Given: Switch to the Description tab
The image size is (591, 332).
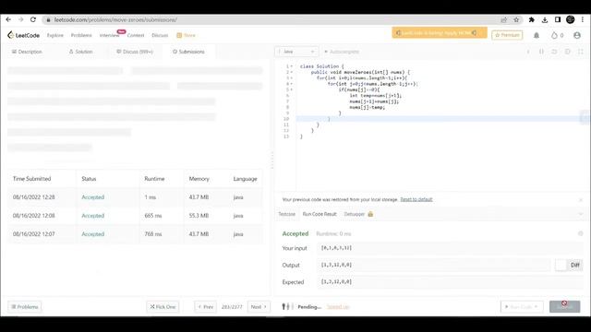Looking at the screenshot, I should 27,52.
